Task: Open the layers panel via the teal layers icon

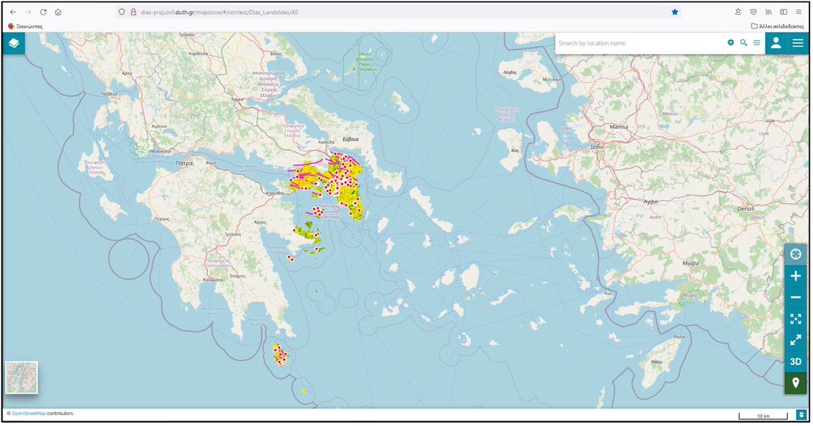Action: [14, 42]
